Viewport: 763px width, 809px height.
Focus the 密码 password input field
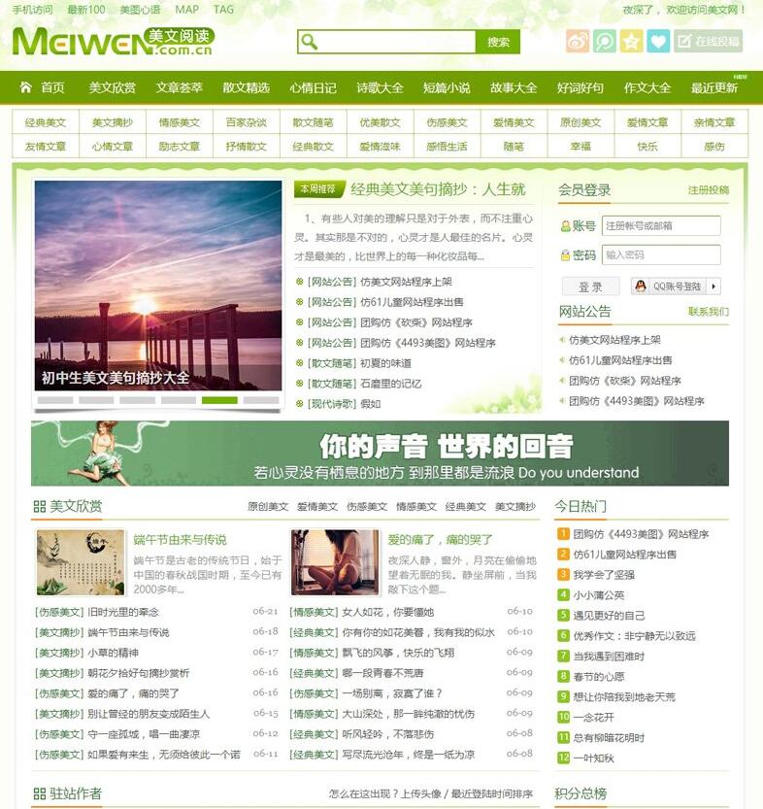[661, 254]
